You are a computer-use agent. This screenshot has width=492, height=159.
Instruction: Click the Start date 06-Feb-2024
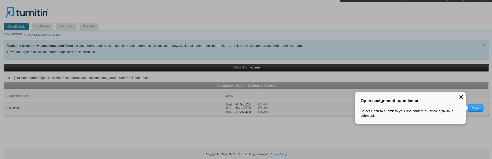tap(243, 105)
